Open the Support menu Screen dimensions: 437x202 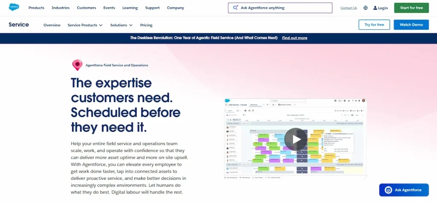click(152, 8)
